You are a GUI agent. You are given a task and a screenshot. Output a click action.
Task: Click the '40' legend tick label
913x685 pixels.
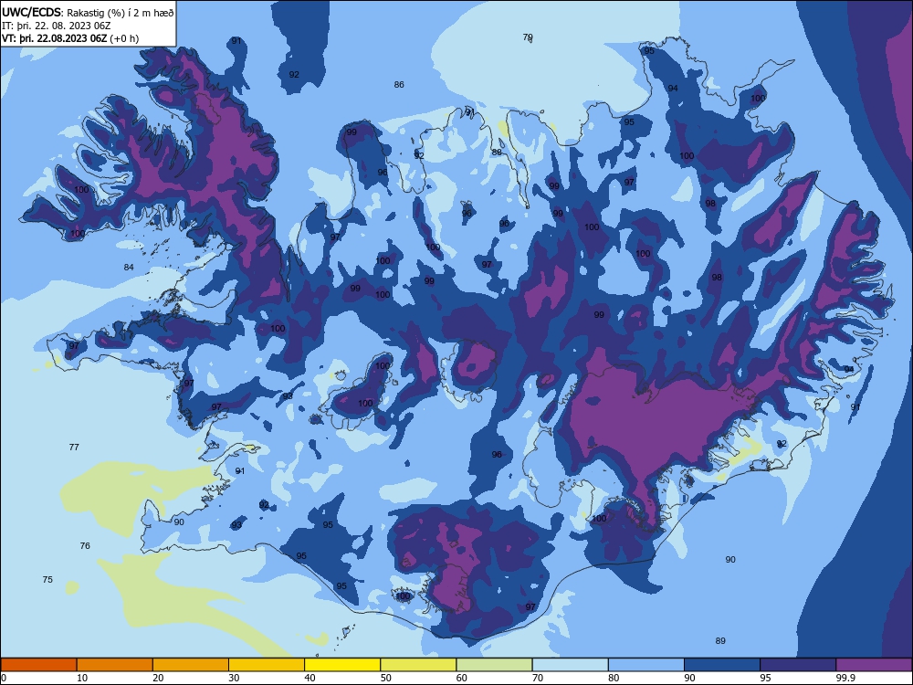310,678
